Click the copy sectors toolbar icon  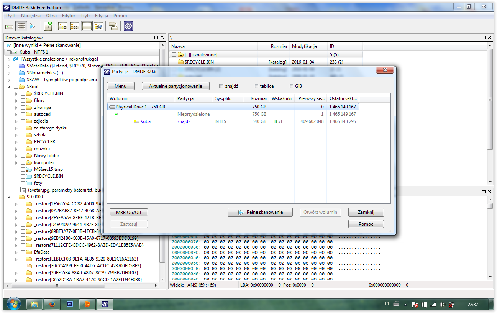(113, 26)
